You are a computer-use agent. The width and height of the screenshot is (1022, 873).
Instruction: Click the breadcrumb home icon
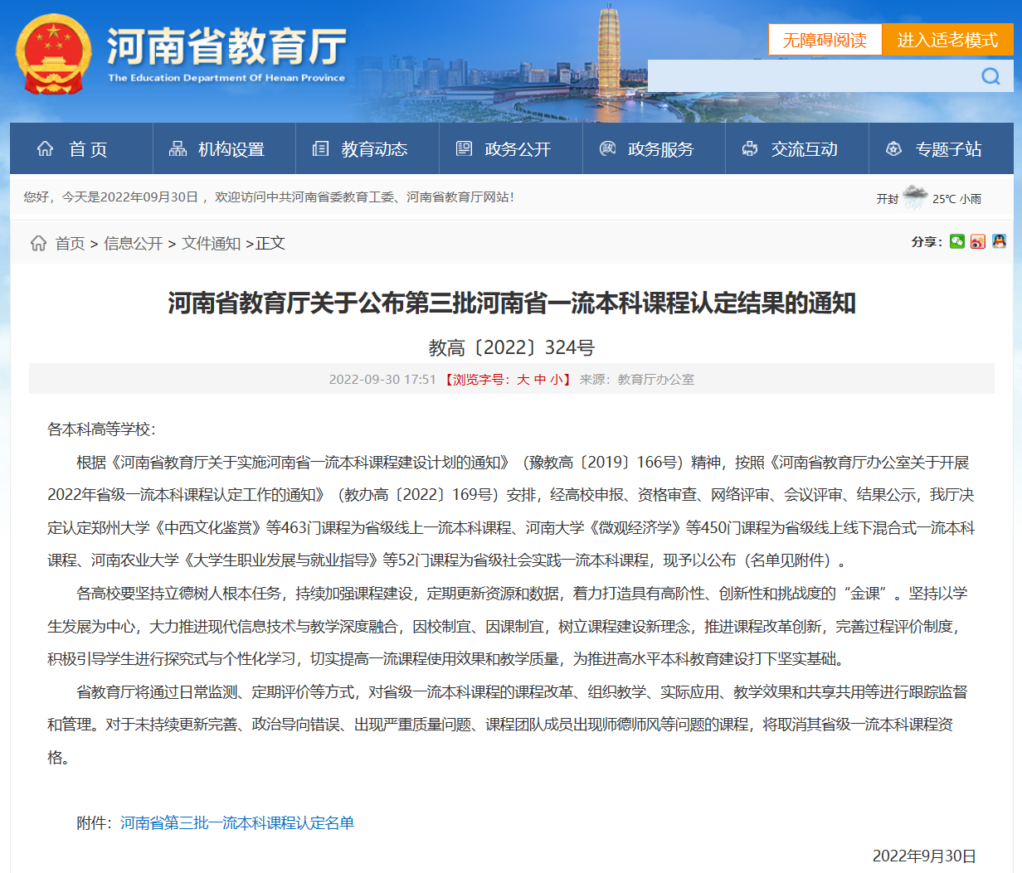(x=38, y=243)
